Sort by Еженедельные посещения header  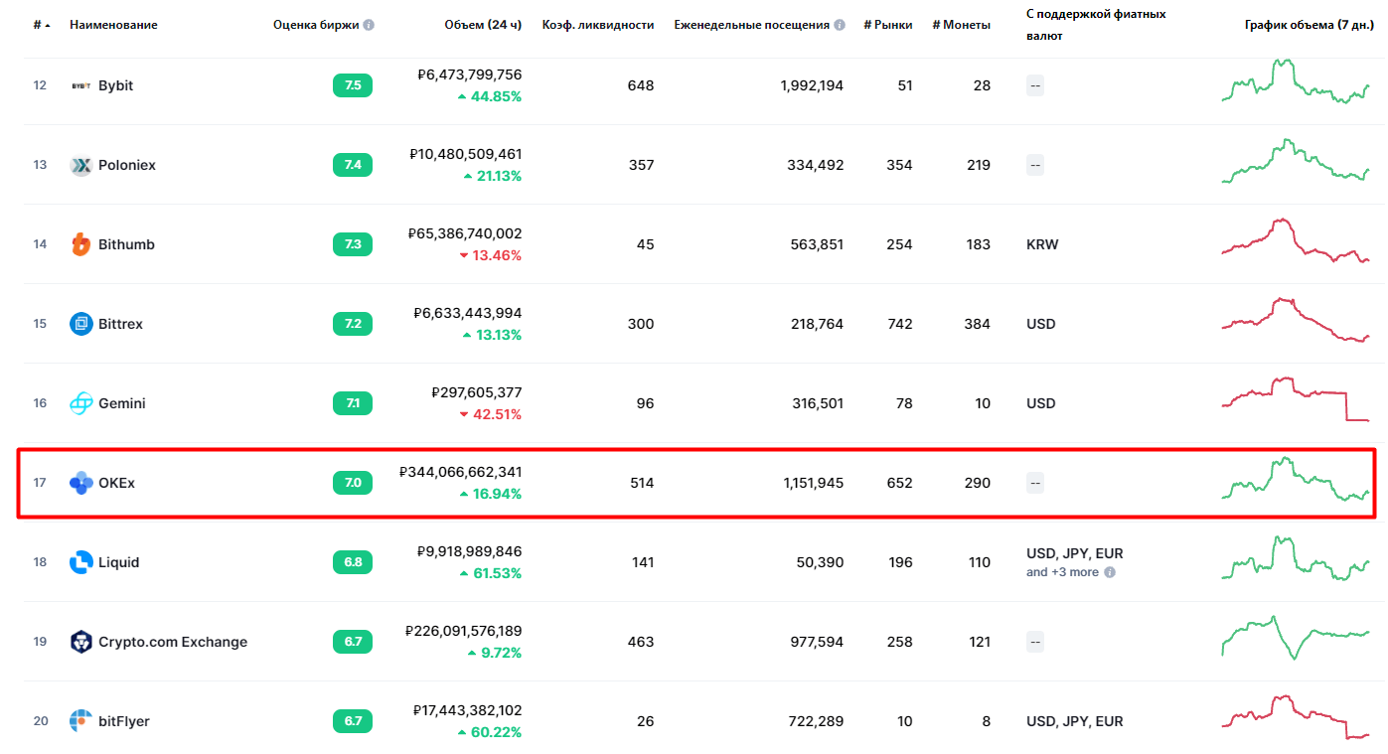pos(752,25)
